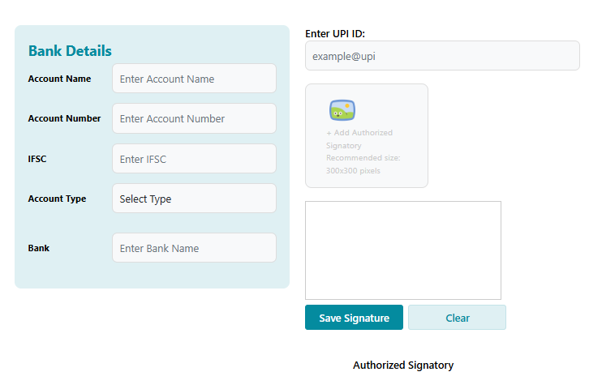Click the 'Account Number' label
Image resolution: width=602 pixels, height=389 pixels.
point(64,118)
